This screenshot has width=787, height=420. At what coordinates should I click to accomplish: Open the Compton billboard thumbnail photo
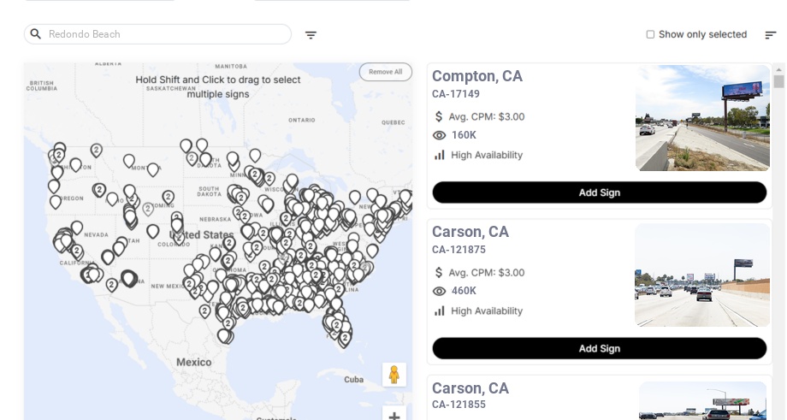[x=702, y=118]
